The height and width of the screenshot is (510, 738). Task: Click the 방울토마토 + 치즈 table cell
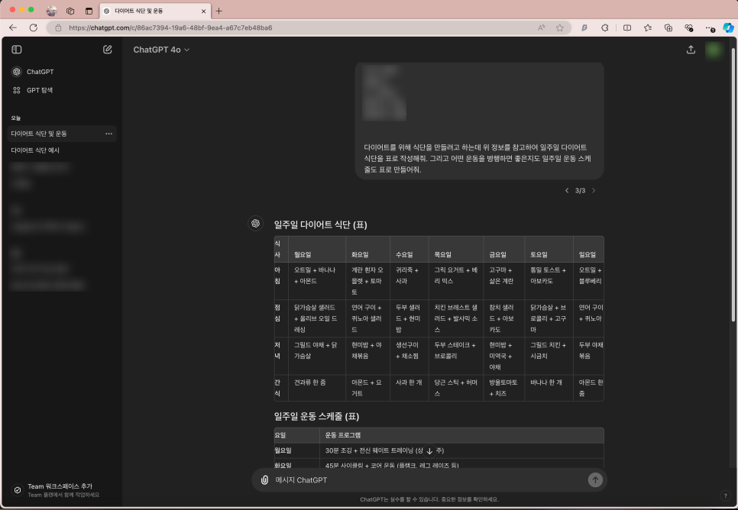point(503,388)
